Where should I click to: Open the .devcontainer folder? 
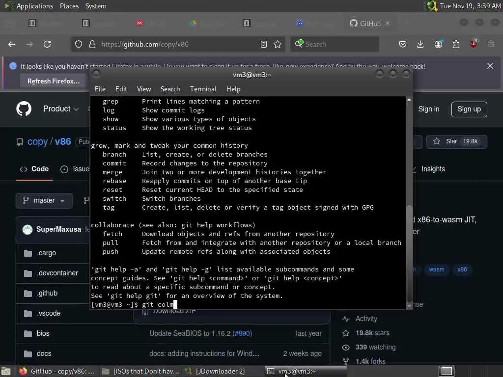(x=57, y=273)
